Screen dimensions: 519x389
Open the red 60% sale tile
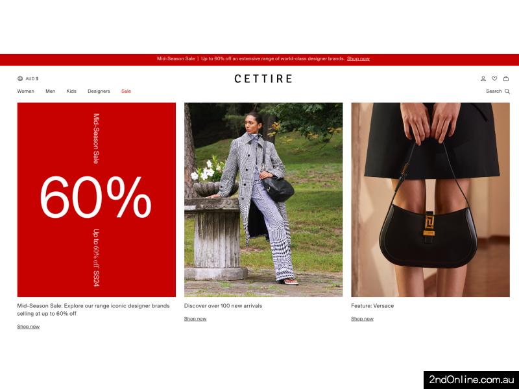coord(96,200)
